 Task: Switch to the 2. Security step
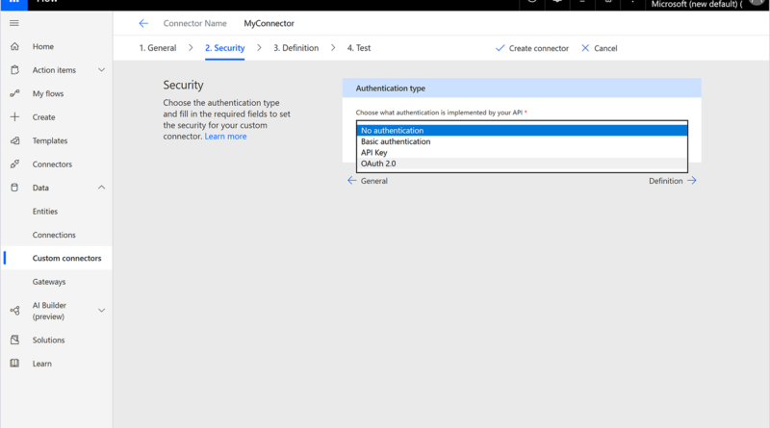(x=225, y=48)
